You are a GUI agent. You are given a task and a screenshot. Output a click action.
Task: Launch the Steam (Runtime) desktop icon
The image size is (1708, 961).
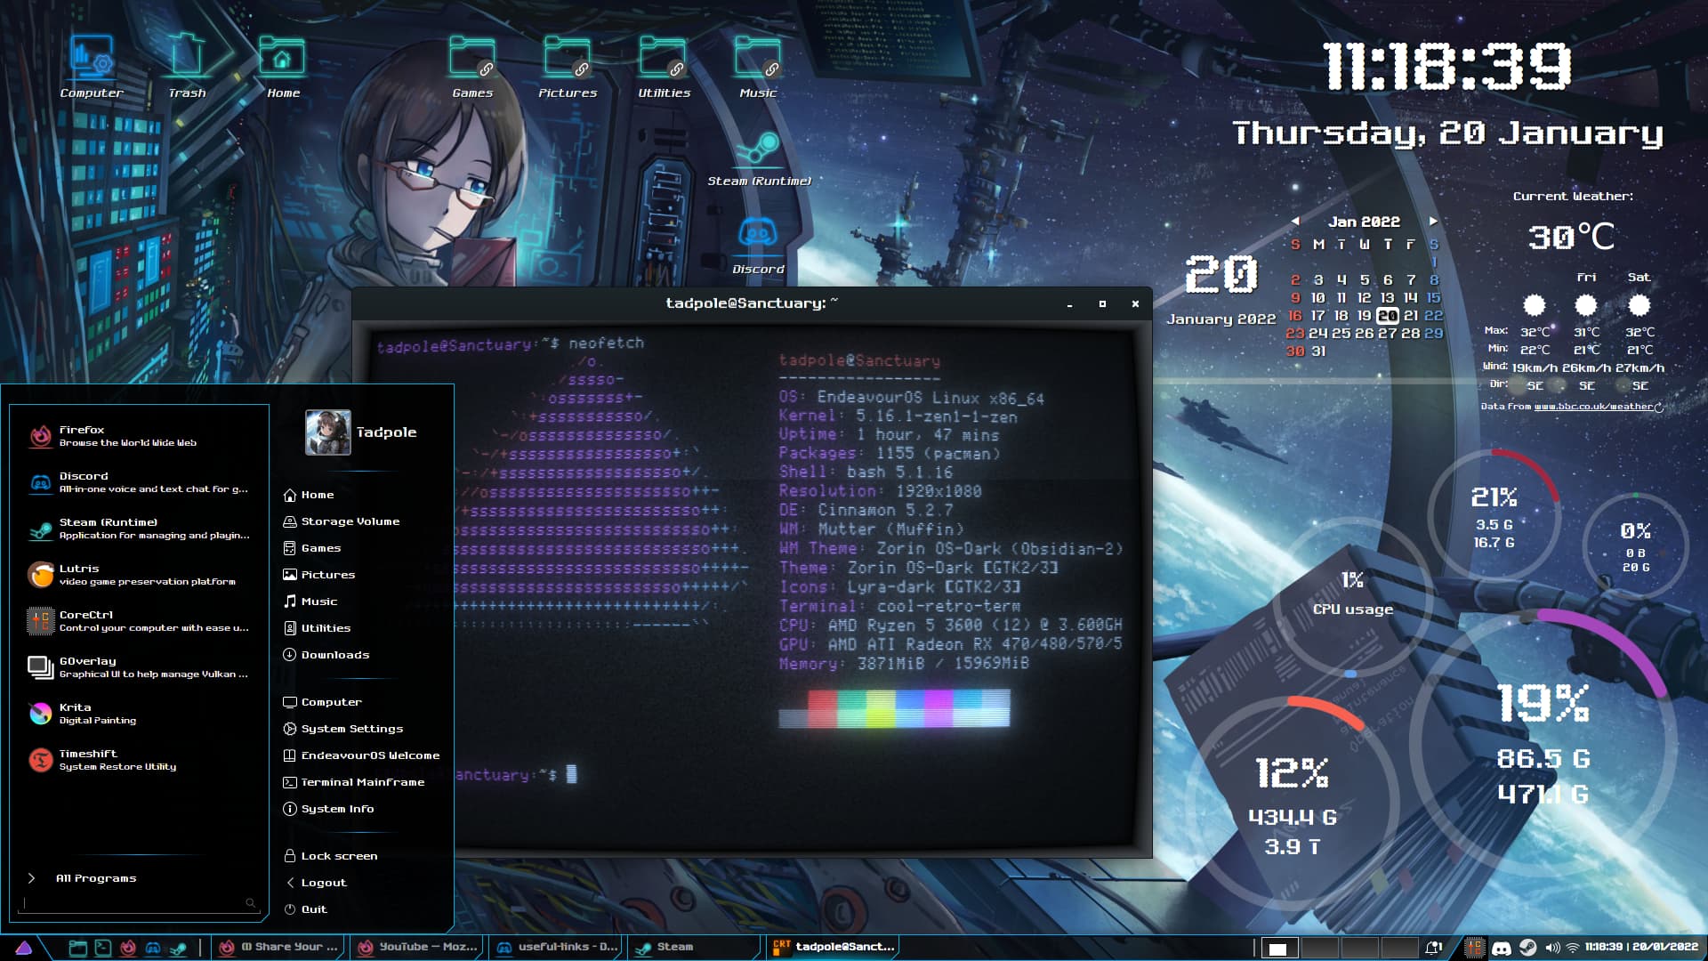pos(759,158)
